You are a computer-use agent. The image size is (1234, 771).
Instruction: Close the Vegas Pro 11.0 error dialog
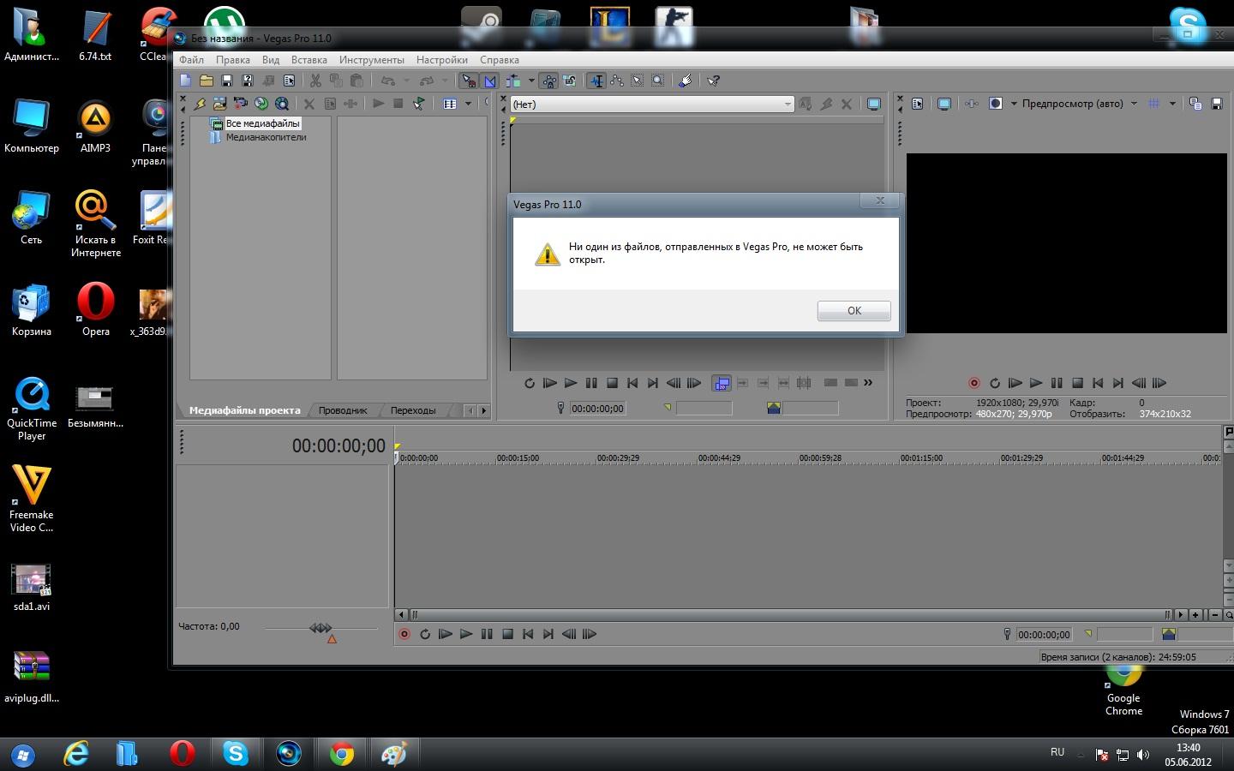[x=879, y=200]
